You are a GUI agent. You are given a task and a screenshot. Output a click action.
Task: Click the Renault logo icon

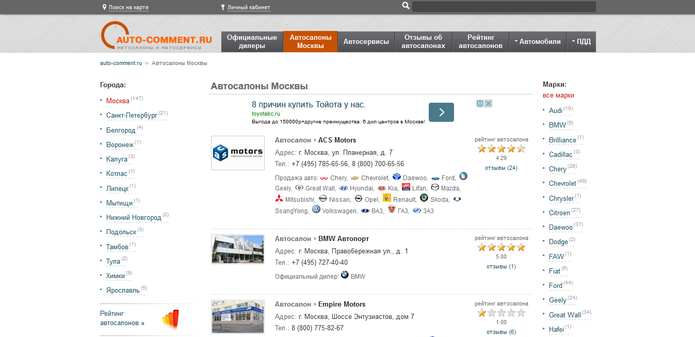[x=387, y=198]
